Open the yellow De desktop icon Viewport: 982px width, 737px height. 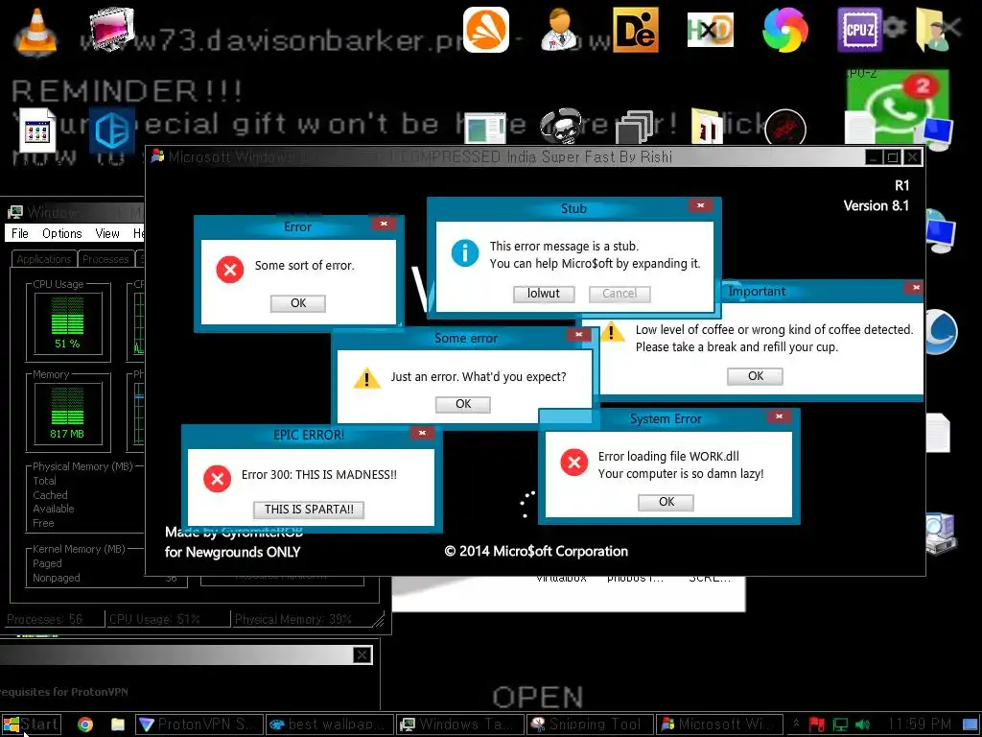coord(635,30)
